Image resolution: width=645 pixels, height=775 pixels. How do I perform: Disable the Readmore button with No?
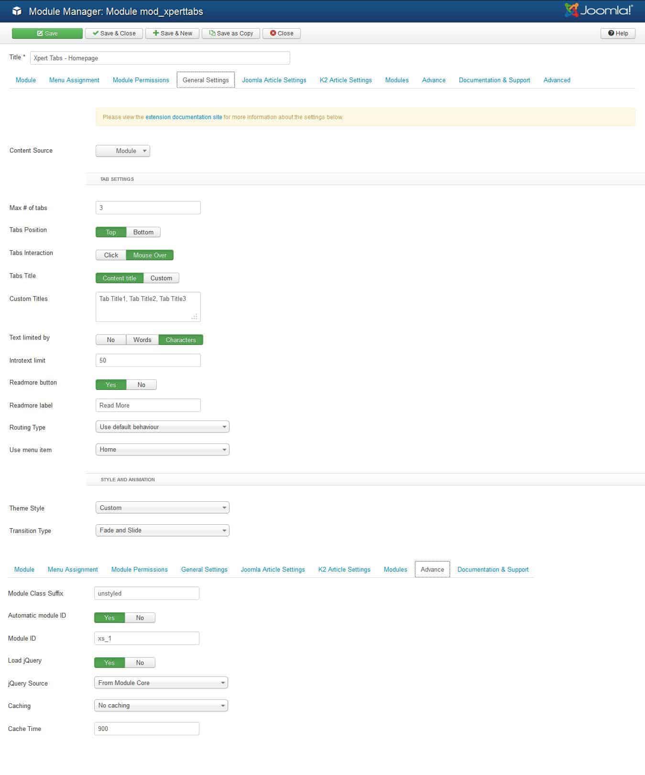point(141,385)
